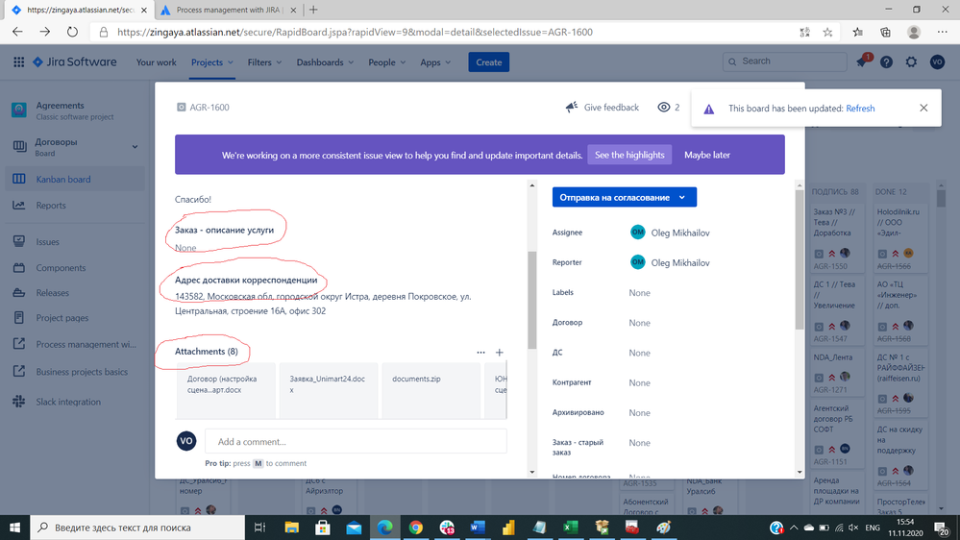Image resolution: width=960 pixels, height=540 pixels.
Task: Open browser collections icon
Action: [885, 33]
